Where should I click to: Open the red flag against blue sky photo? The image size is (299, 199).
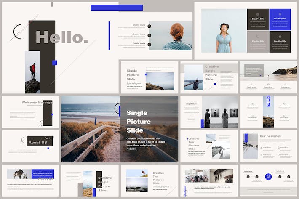click(x=137, y=173)
